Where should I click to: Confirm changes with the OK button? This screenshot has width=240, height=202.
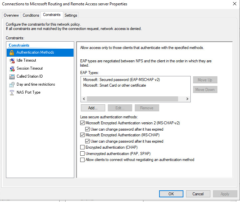click(171, 194)
